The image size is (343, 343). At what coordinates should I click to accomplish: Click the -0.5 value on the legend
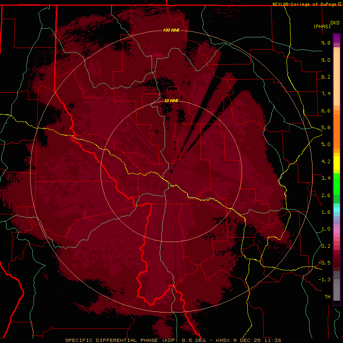(324, 263)
